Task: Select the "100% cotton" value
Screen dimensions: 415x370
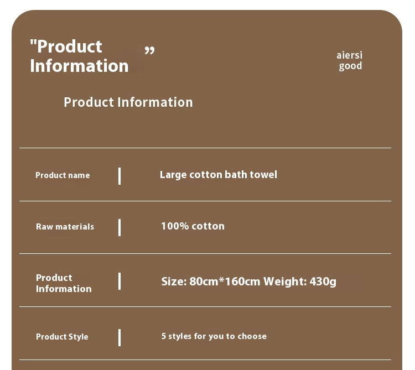Action: click(x=193, y=226)
